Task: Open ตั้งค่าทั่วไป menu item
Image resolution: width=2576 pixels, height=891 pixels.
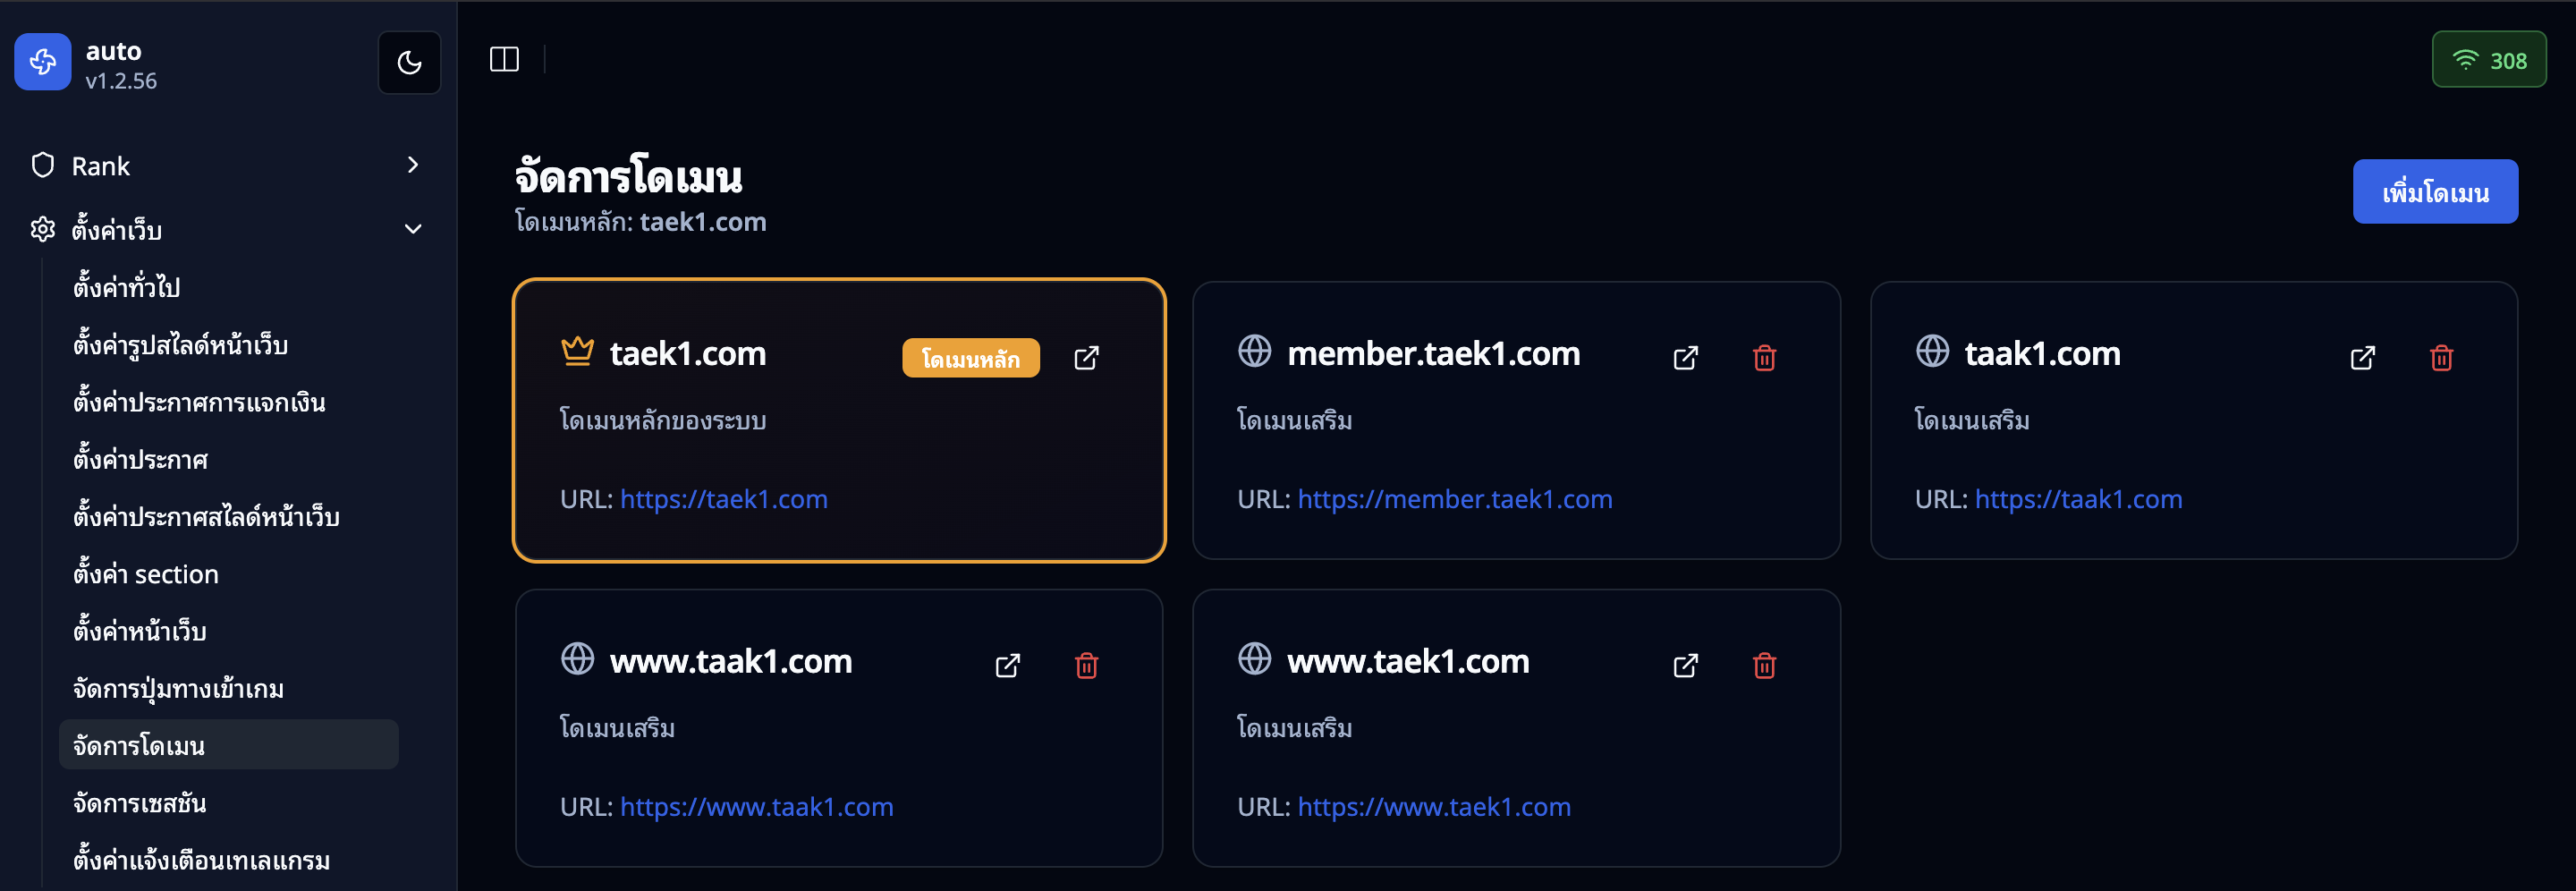Action: (x=127, y=288)
